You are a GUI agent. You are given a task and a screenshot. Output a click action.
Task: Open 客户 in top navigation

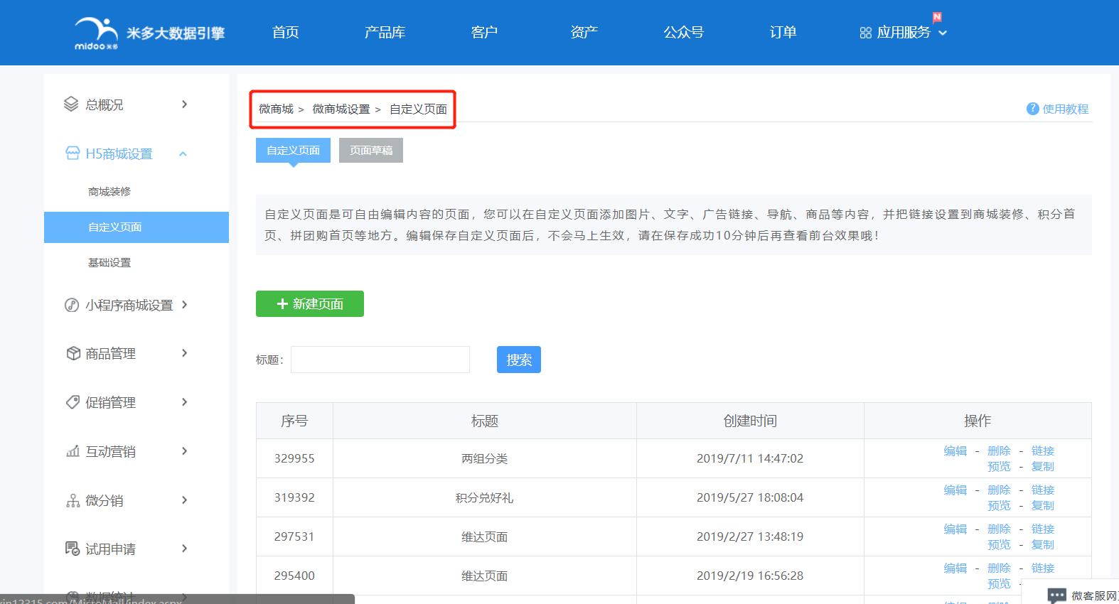click(x=484, y=32)
